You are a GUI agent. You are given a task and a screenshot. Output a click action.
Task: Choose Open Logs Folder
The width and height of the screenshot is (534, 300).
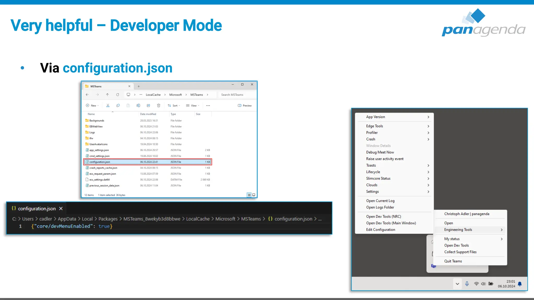[394, 207]
